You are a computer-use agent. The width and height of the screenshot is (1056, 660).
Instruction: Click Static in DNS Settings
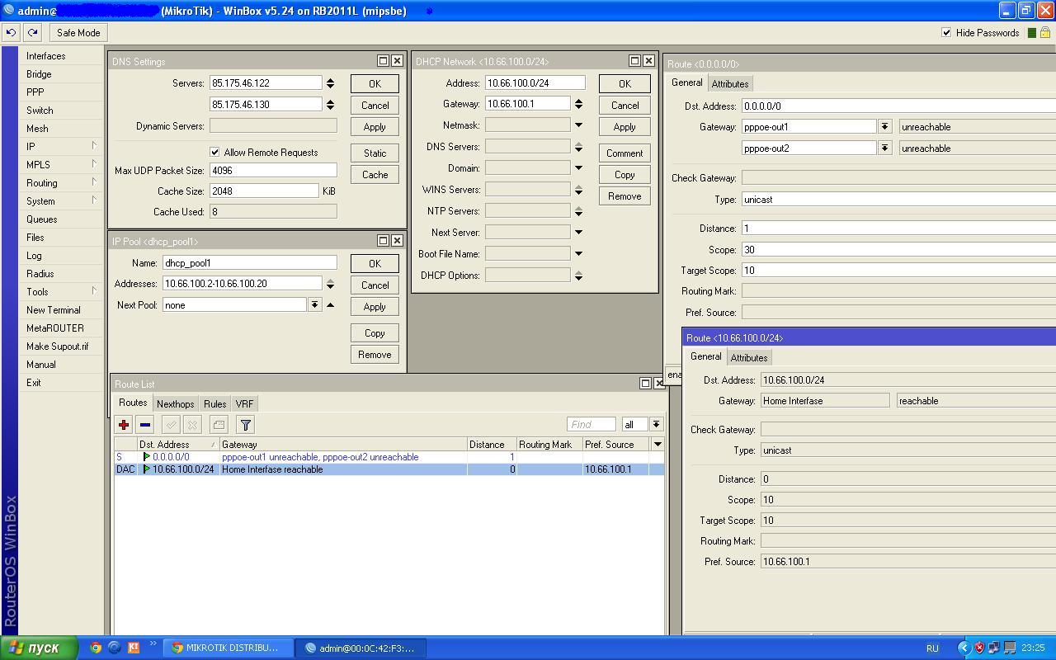(x=375, y=153)
